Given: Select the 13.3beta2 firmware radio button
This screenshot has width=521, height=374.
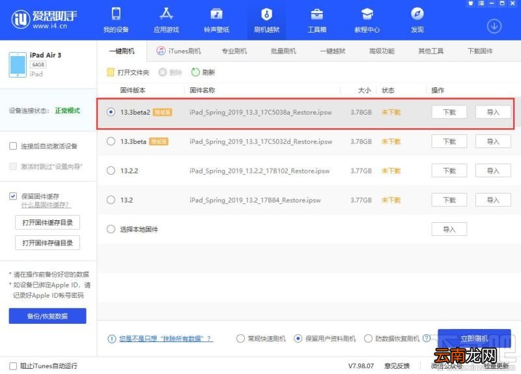Looking at the screenshot, I should 111,112.
